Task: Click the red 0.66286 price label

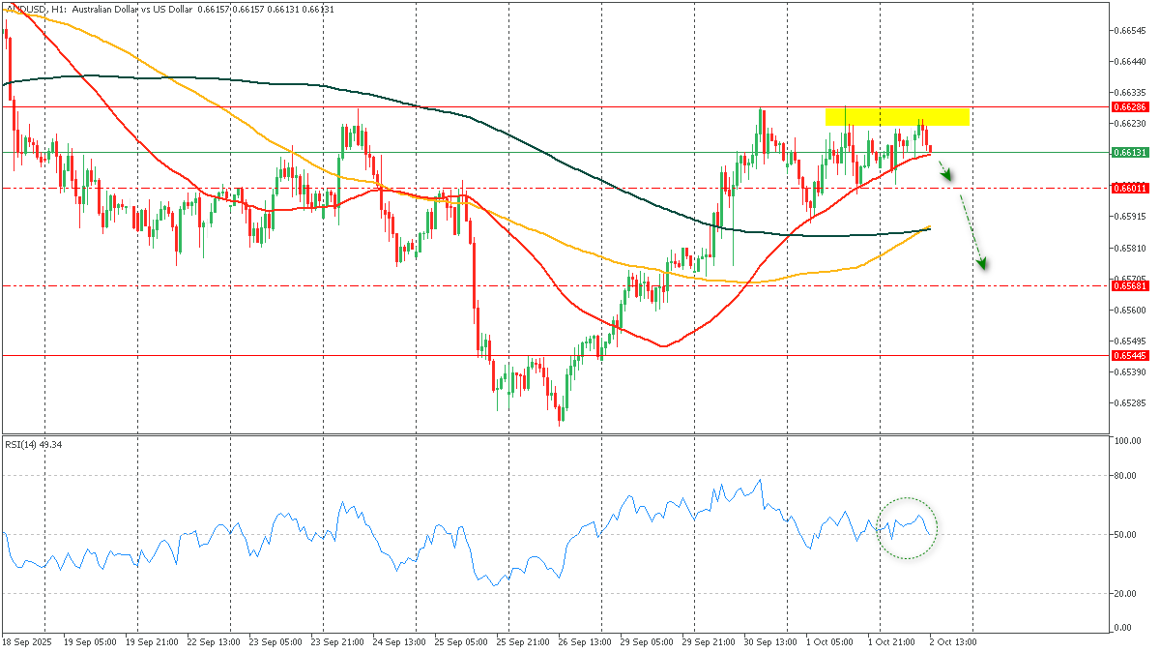Action: click(1129, 107)
